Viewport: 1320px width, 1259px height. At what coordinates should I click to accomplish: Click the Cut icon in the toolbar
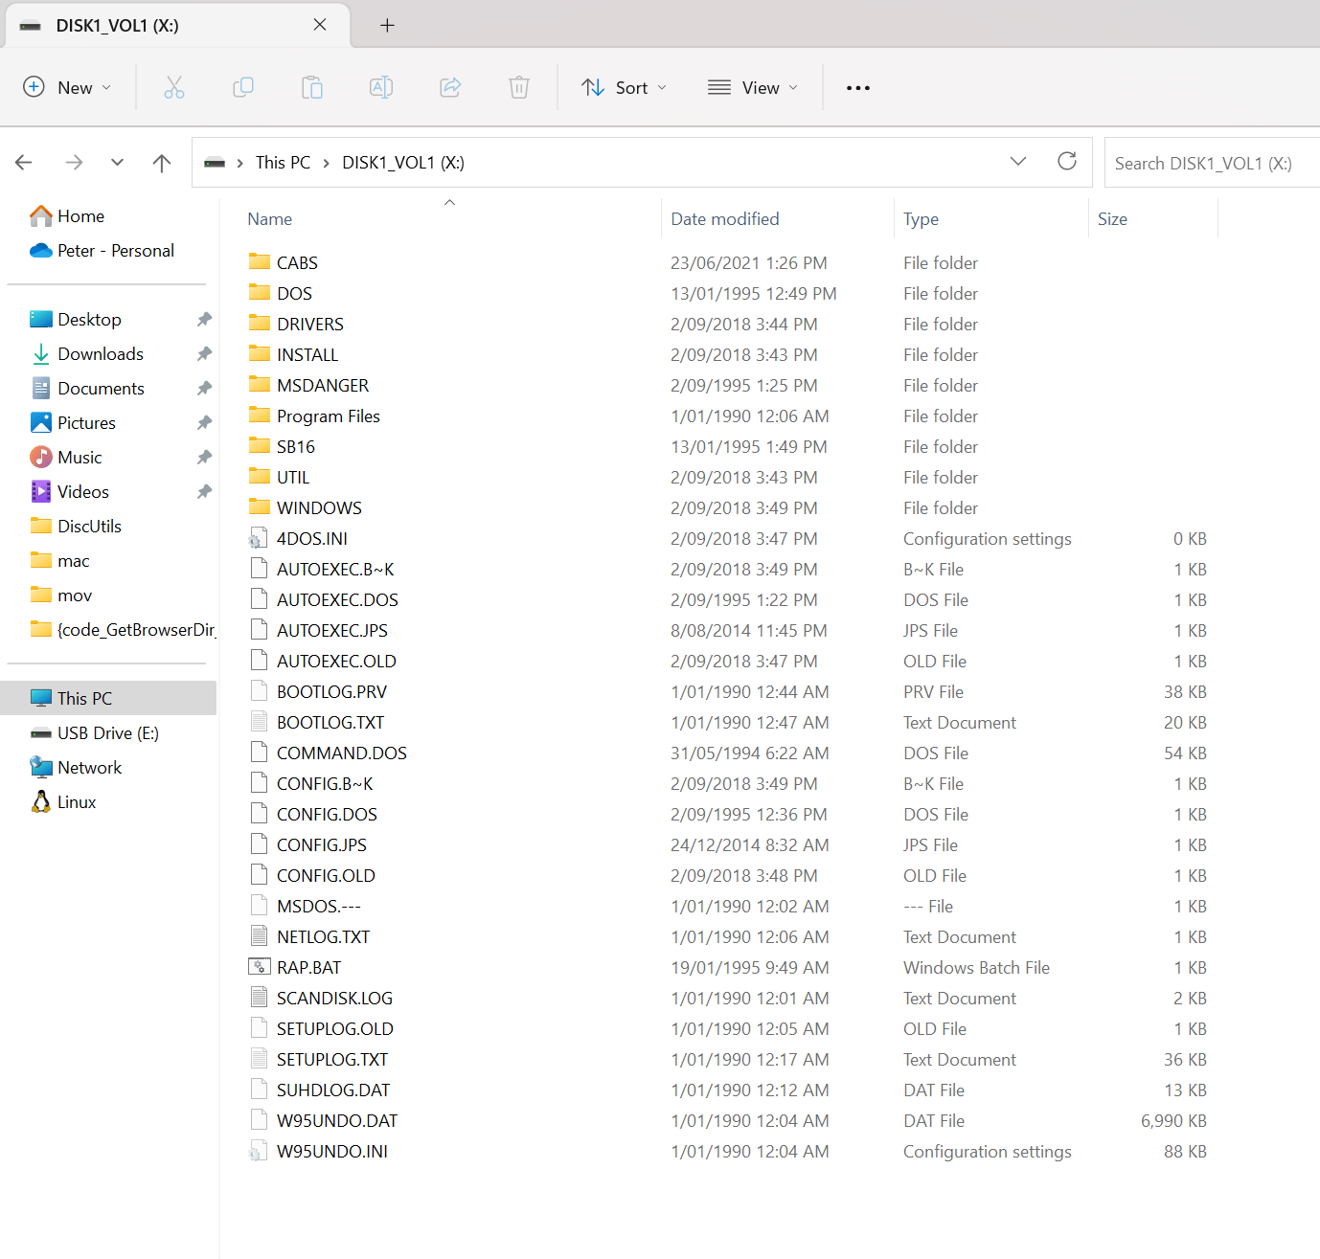pyautogui.click(x=174, y=87)
